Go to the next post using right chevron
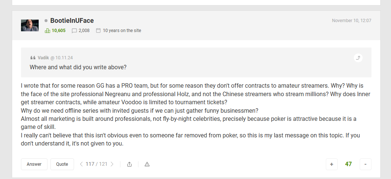This screenshot has height=179, width=391. 112,164
